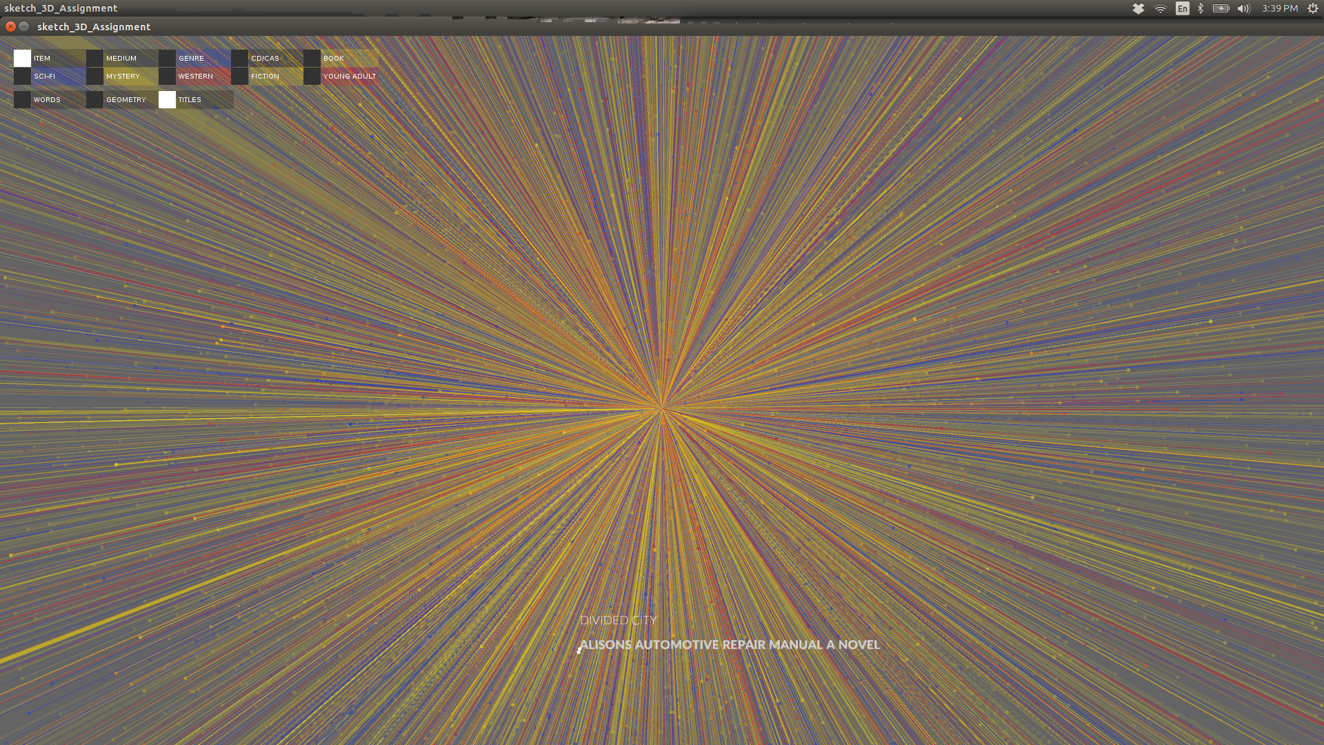
Task: Enable the SCI-FI genre filter
Action: coord(22,77)
